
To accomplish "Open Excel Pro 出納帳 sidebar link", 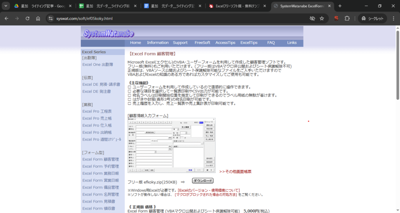I will pos(97,133).
